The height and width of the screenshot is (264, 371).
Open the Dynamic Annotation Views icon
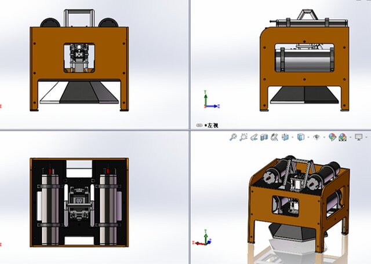point(274,137)
